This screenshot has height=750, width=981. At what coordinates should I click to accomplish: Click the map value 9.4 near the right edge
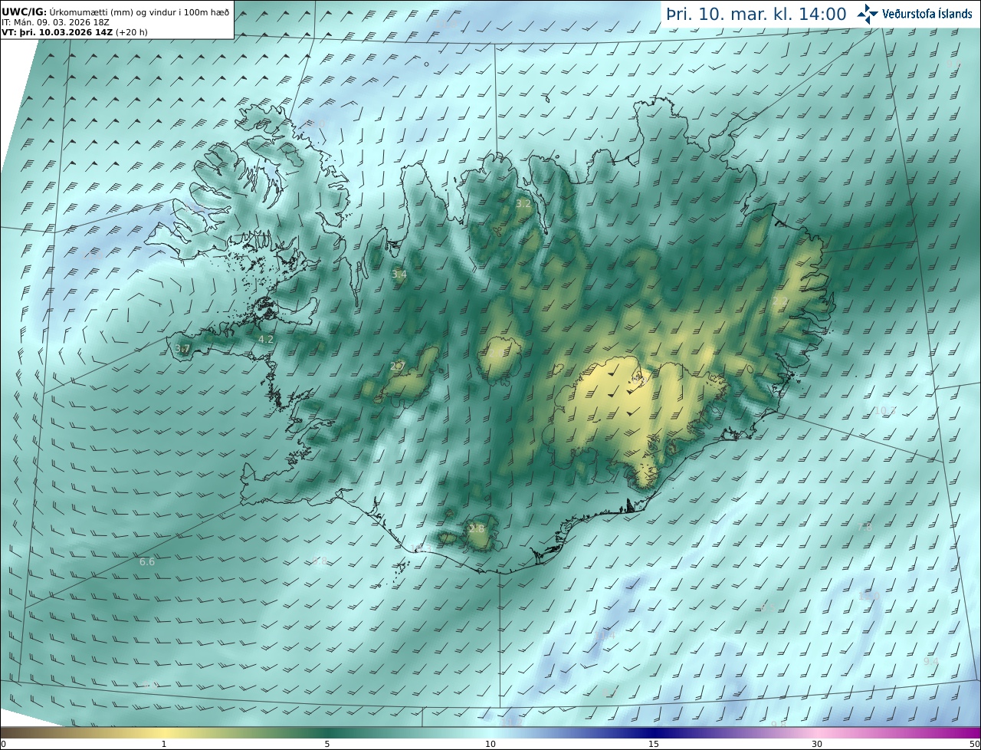pos(930,661)
